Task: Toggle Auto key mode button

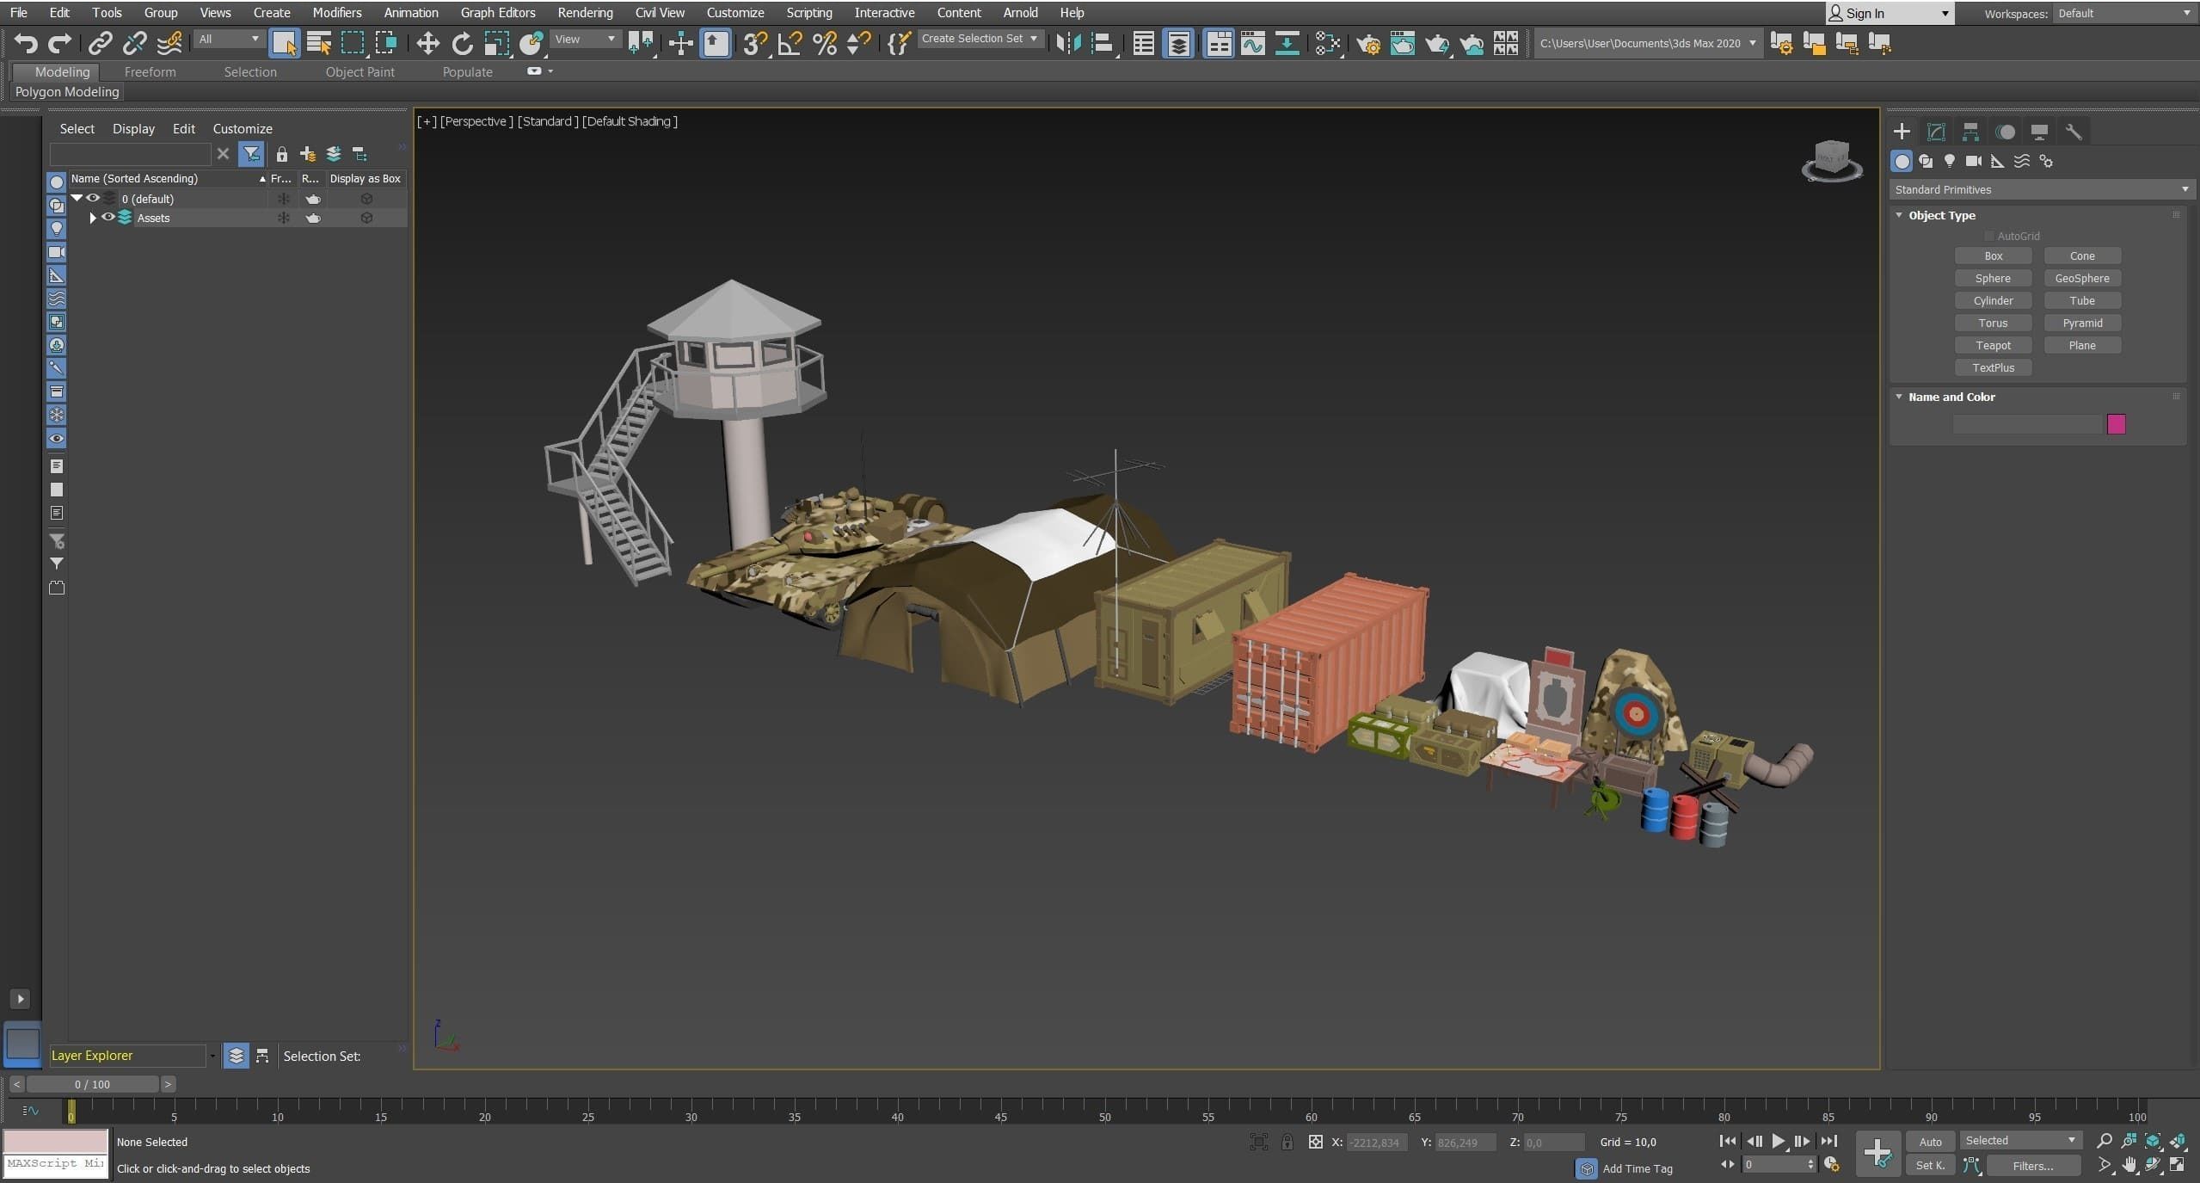Action: 1930,1142
